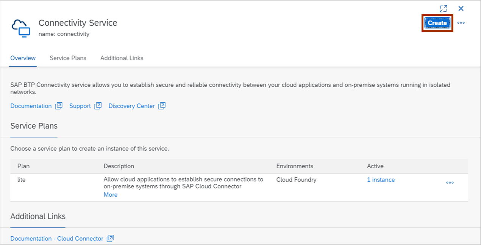Expand the lite plan description with More
Image resolution: width=481 pixels, height=245 pixels.
point(110,194)
